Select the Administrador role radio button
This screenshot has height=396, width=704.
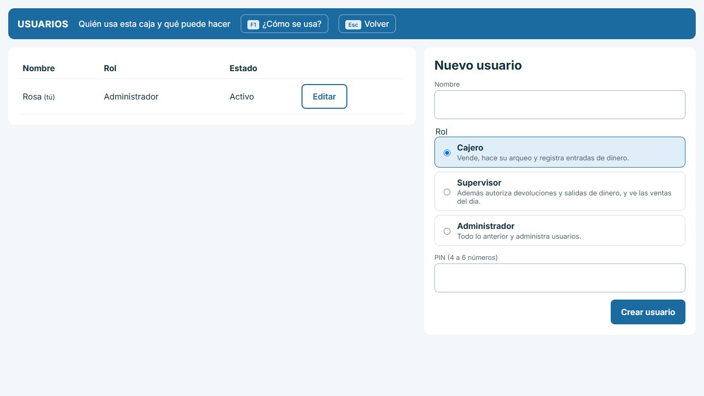coord(447,231)
